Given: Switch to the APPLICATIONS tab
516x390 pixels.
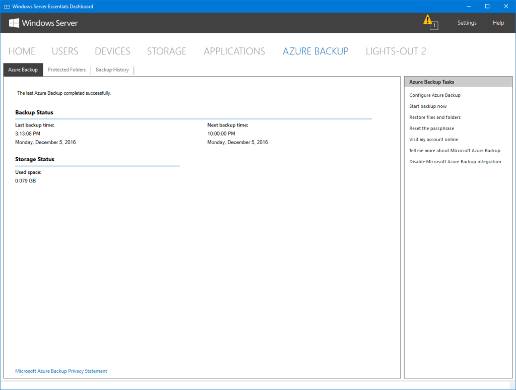Looking at the screenshot, I should tap(234, 51).
